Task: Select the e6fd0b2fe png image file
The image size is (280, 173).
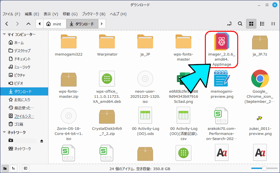Action: tap(183, 88)
